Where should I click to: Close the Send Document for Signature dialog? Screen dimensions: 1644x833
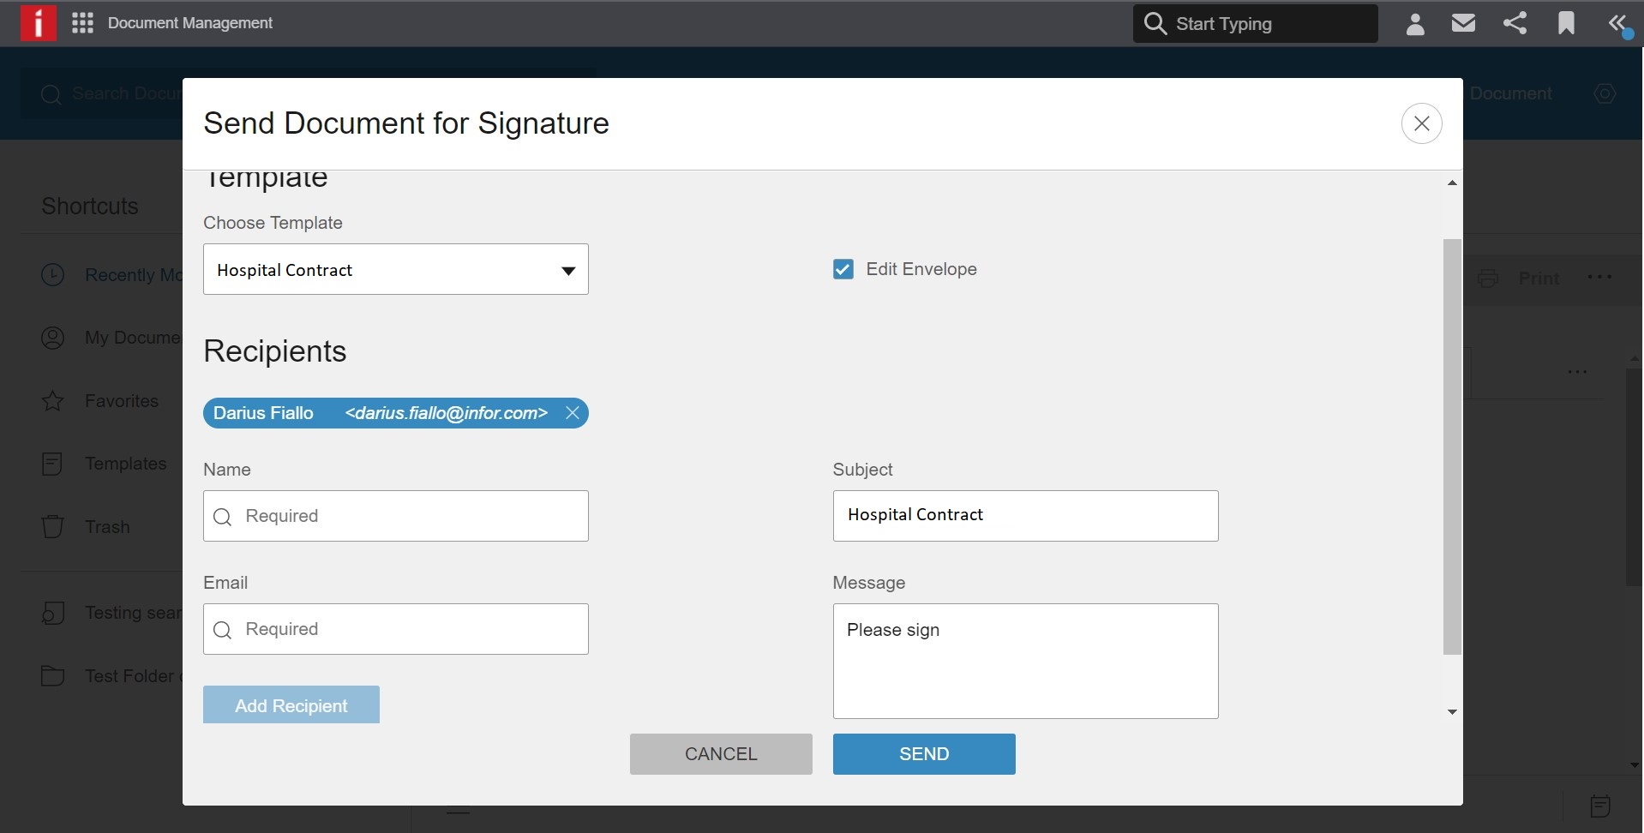coord(1421,123)
